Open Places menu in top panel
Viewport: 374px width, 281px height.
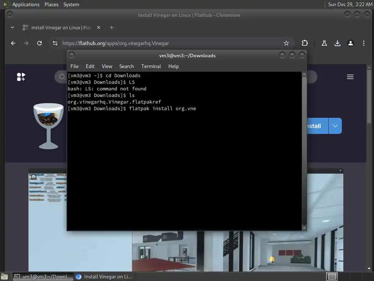51,4
